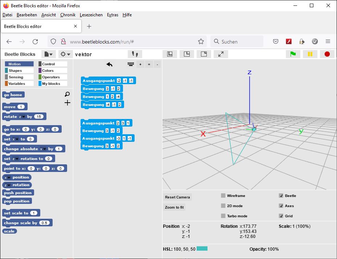Click the Suchen search field

pyautogui.click(x=237, y=41)
